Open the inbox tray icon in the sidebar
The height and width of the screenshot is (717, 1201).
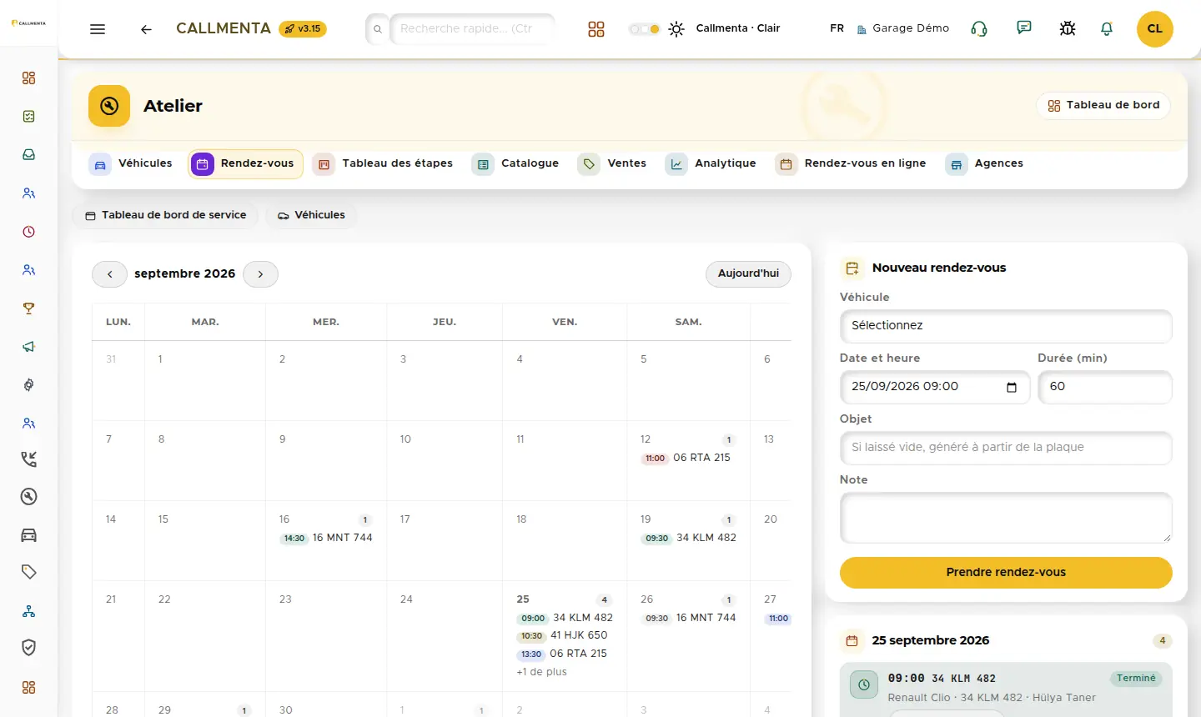point(29,155)
